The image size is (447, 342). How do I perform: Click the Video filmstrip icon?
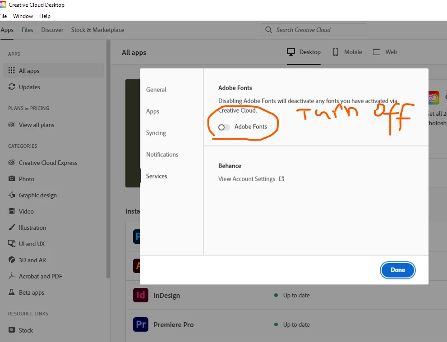(11, 211)
